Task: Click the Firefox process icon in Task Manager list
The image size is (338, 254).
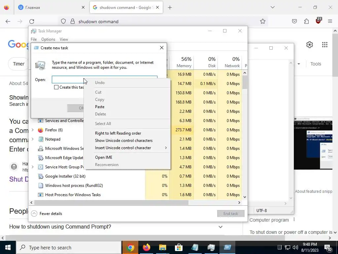Action: point(40,130)
